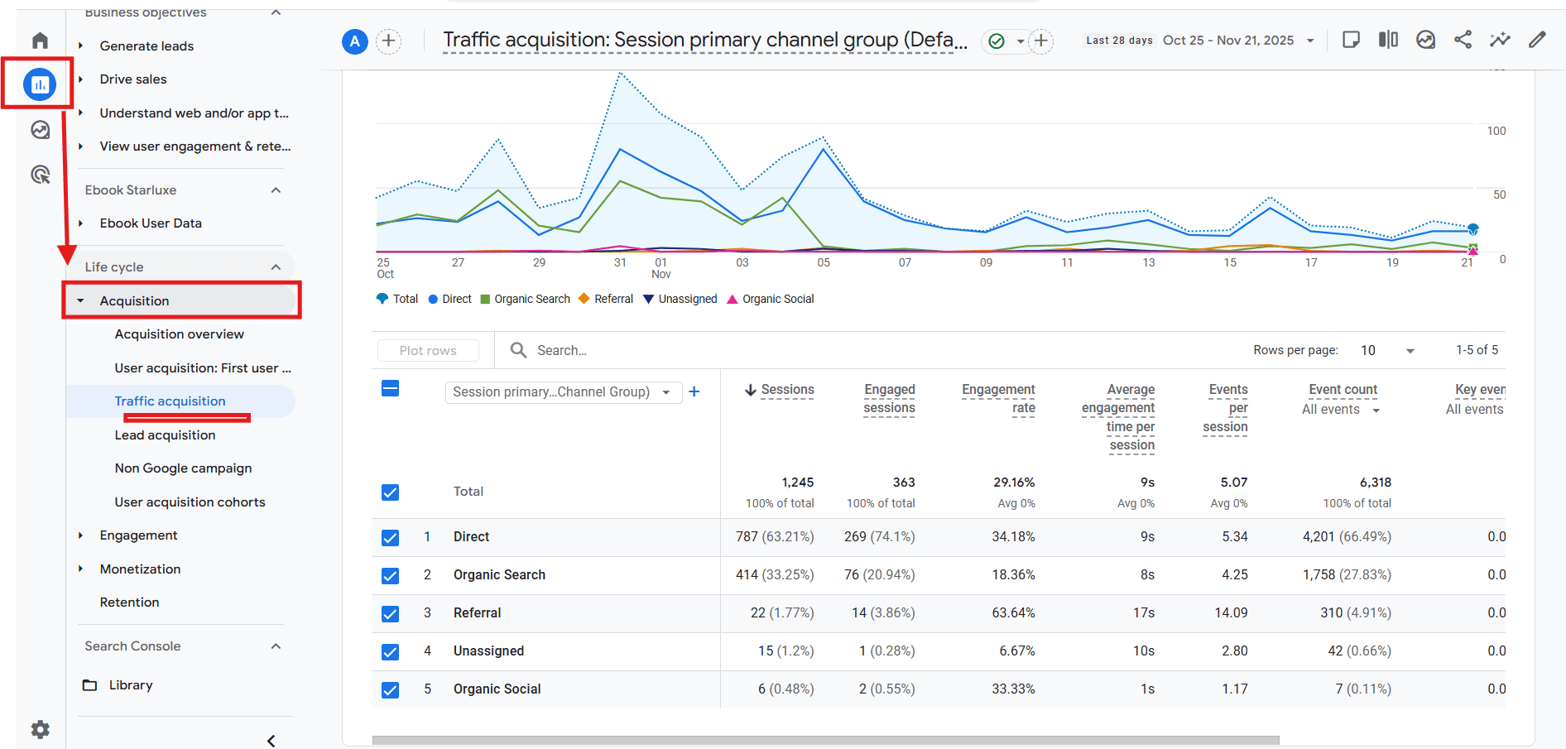
Task: Click the Plot rows button
Action: point(428,350)
